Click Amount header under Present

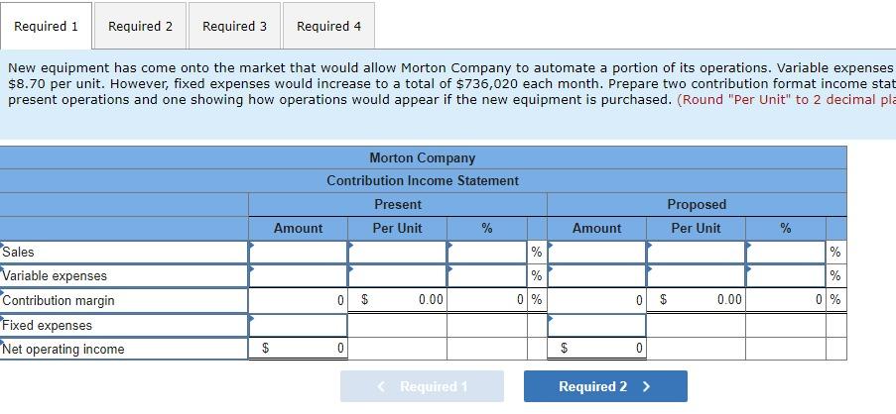pyautogui.click(x=298, y=228)
